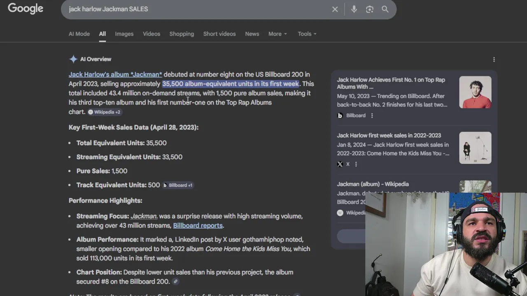The image size is (527, 296).
Task: Open Jack Harlow Achieves First No. 1 article
Action: [391, 83]
